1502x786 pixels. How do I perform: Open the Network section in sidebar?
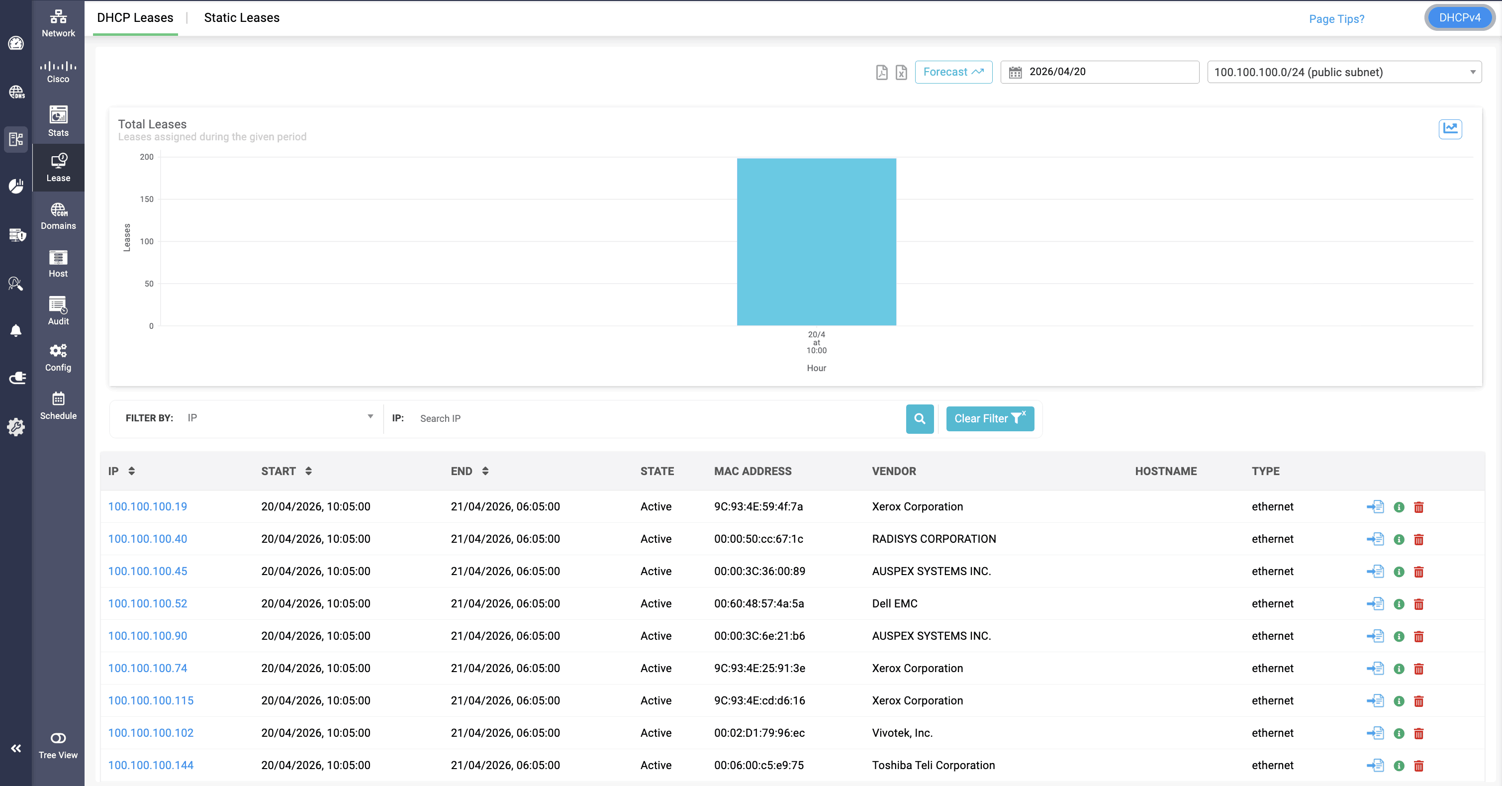pos(58,23)
